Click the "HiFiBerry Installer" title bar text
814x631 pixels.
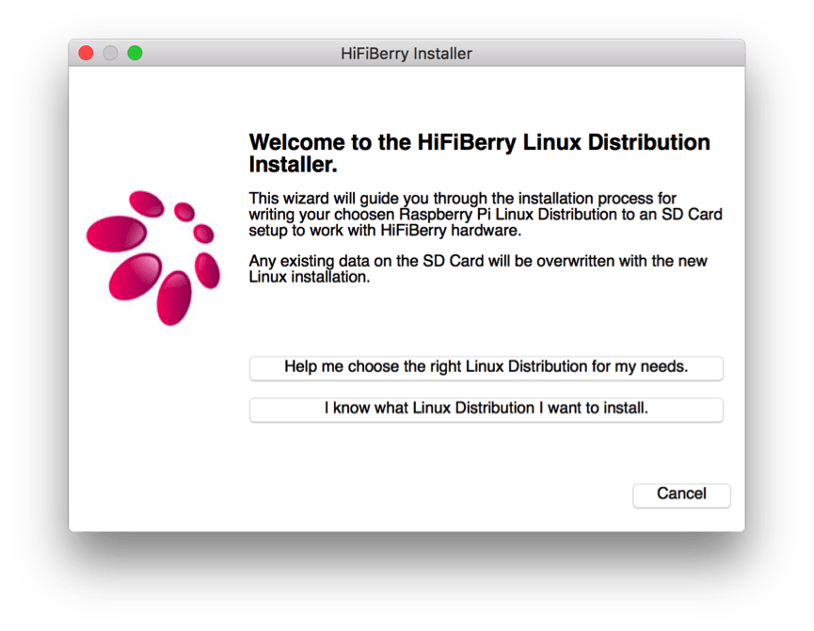(x=407, y=54)
